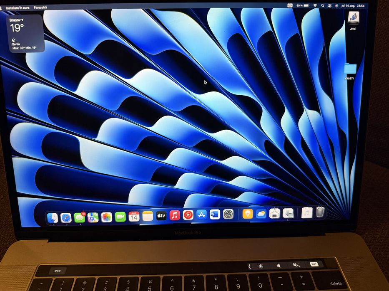Launch the Apple TV app
389x291 pixels.
pyautogui.click(x=161, y=216)
